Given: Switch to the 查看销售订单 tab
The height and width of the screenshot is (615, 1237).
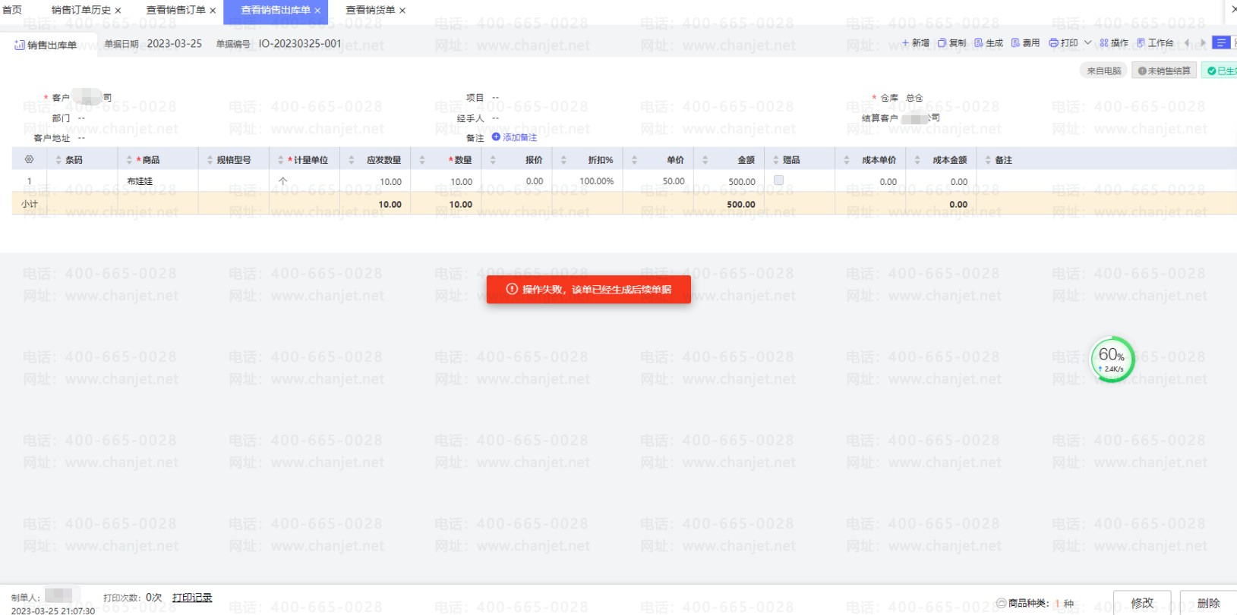Looking at the screenshot, I should pyautogui.click(x=175, y=10).
